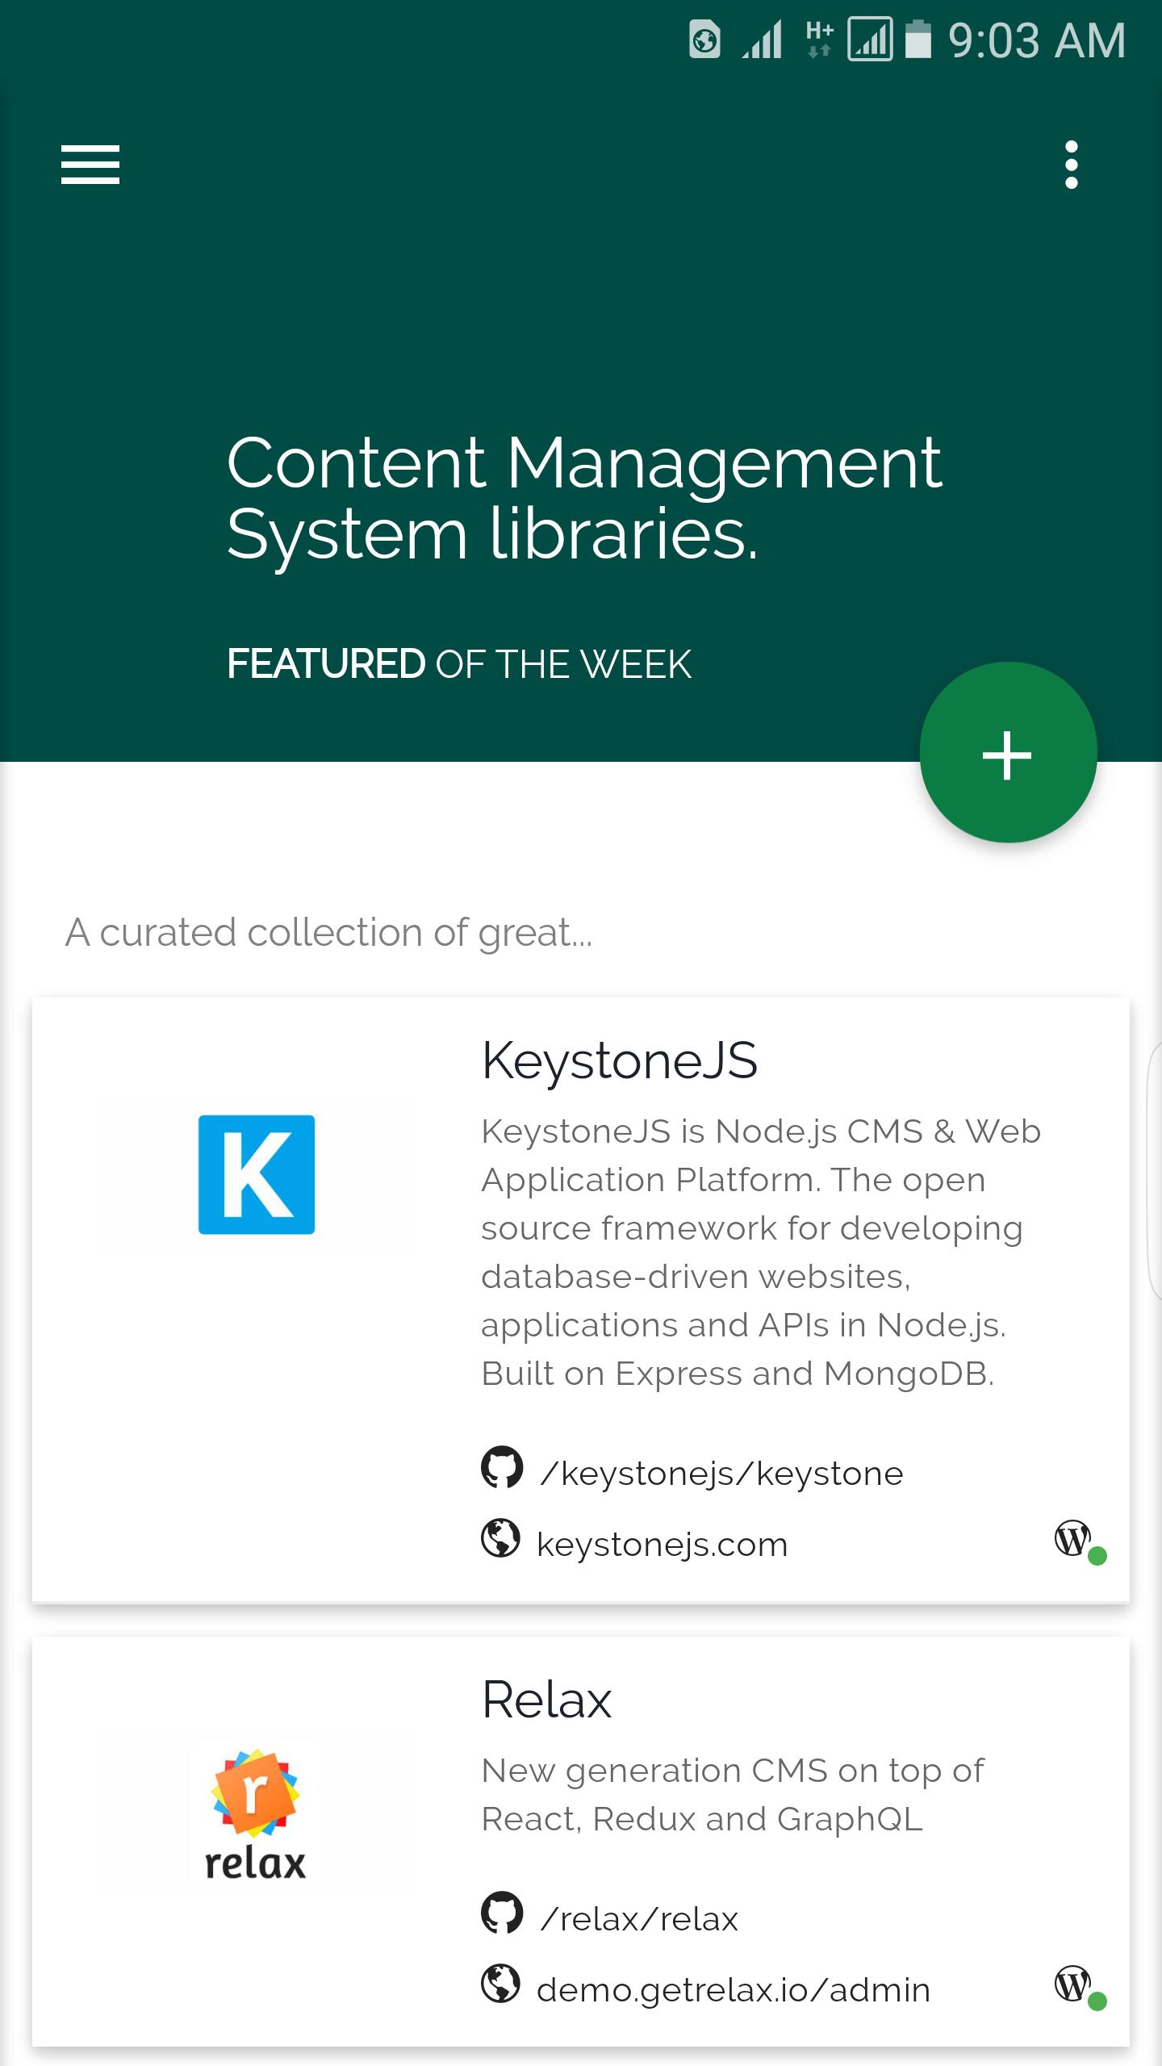Click the Relax description 'New generation CMS'
The height and width of the screenshot is (2066, 1162).
[733, 1795]
